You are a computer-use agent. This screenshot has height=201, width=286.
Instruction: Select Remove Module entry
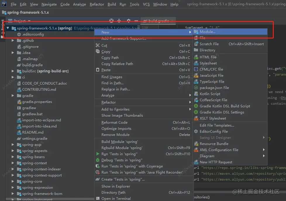pos(144,134)
